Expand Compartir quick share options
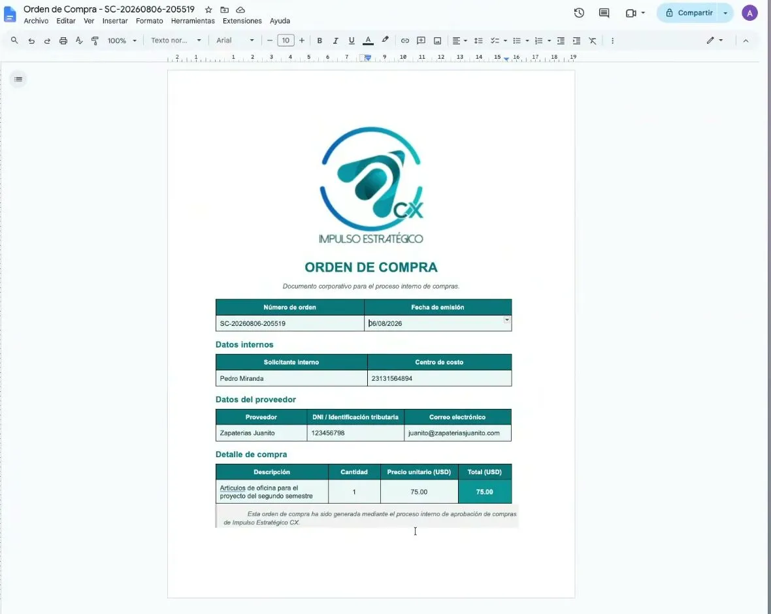771x614 pixels. [725, 13]
